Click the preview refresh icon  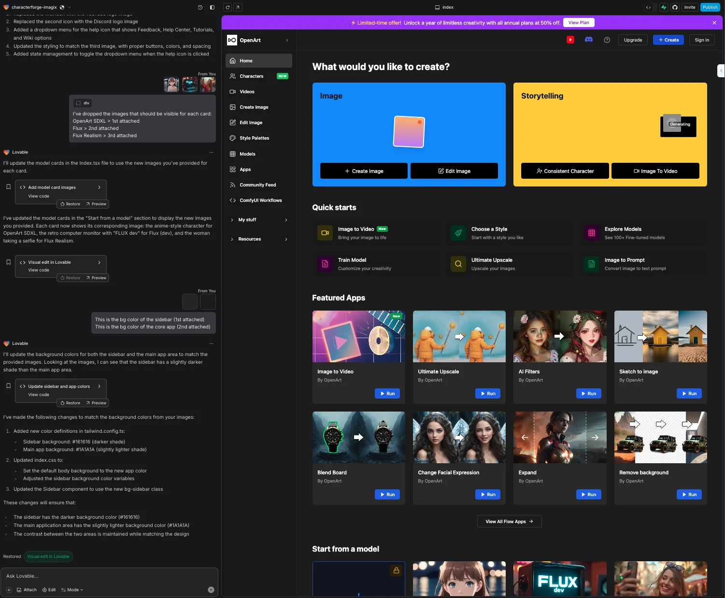227,7
